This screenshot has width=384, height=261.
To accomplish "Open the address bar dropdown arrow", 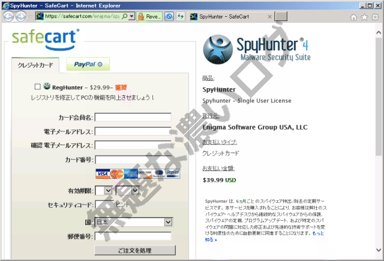I will click(132, 16).
